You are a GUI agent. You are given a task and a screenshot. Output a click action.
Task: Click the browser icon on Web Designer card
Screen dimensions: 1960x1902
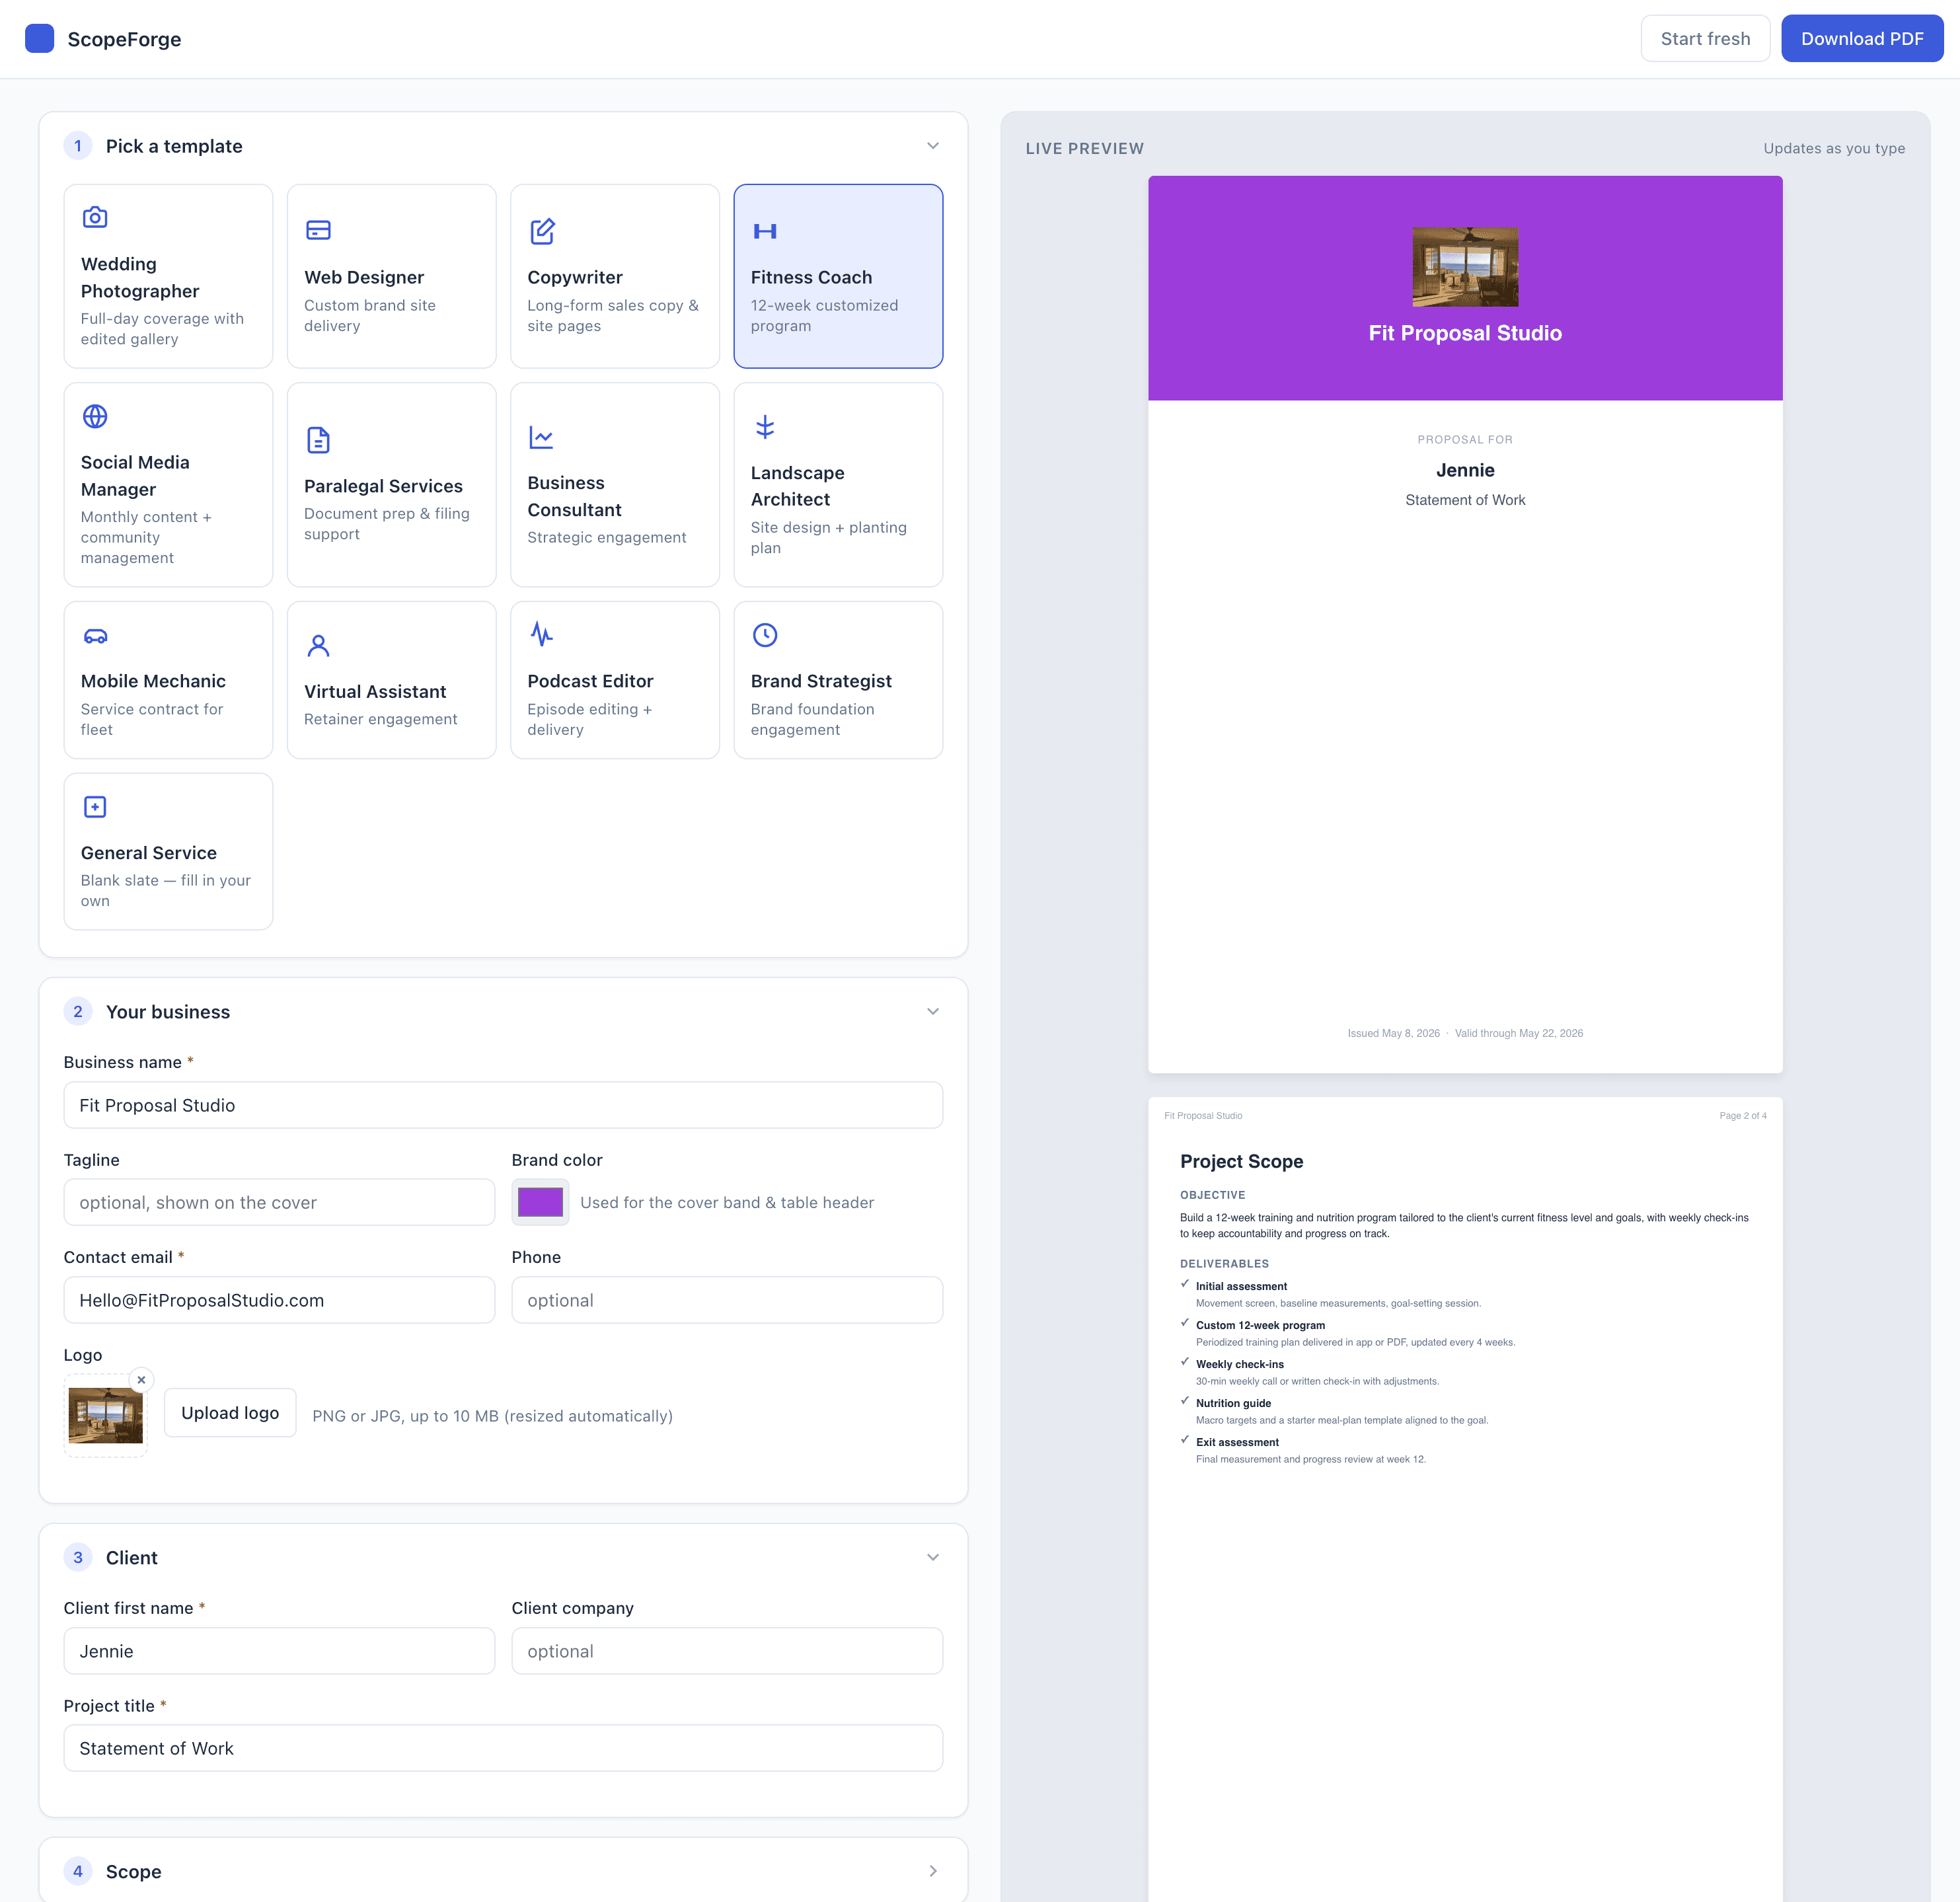click(318, 230)
